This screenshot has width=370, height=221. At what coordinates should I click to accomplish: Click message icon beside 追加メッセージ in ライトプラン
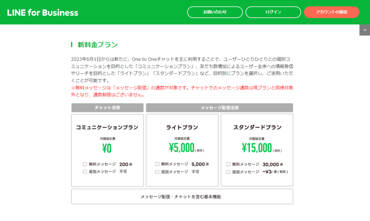point(157,172)
